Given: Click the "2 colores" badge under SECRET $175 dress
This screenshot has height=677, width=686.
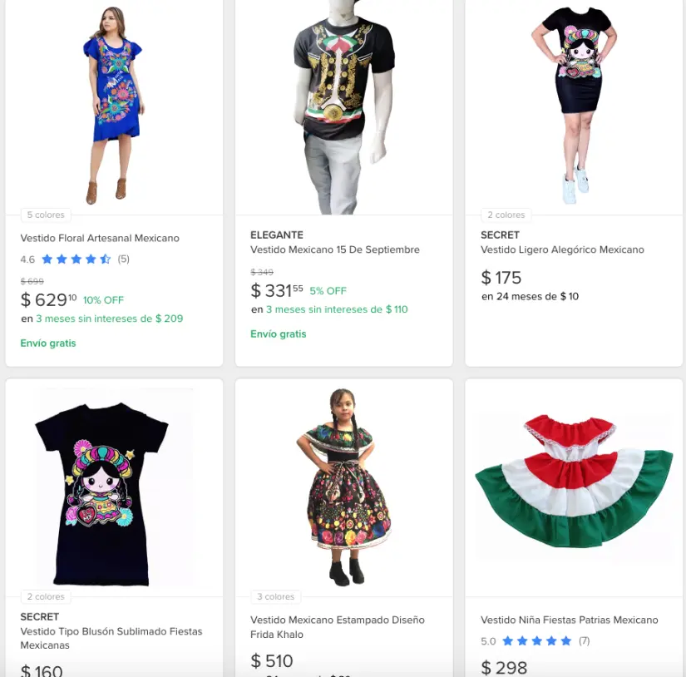Looking at the screenshot, I should tap(506, 215).
